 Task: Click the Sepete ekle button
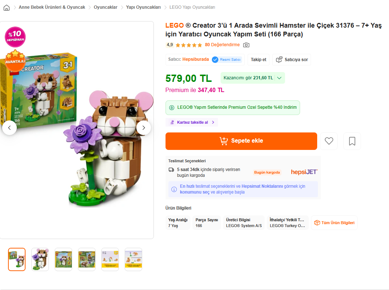[x=241, y=141]
